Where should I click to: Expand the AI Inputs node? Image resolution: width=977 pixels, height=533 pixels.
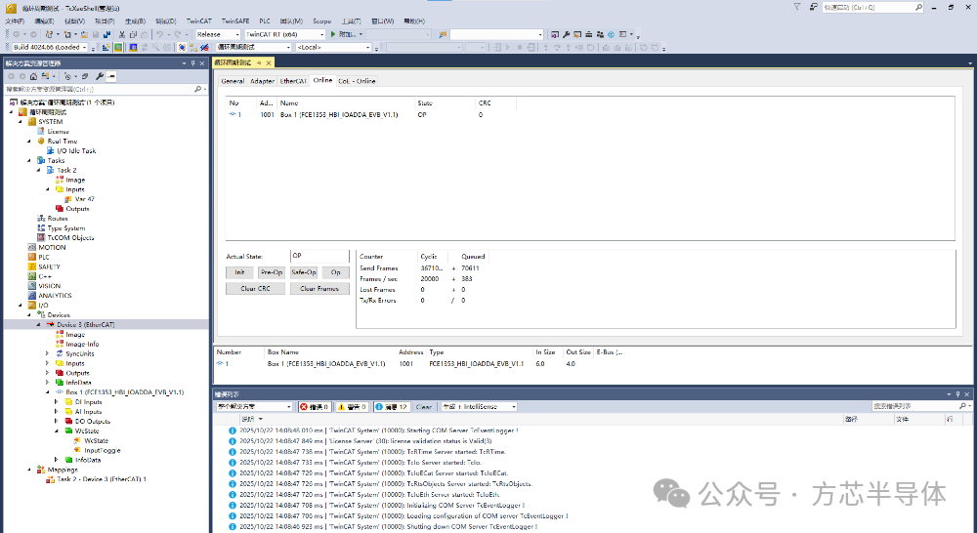click(56, 412)
